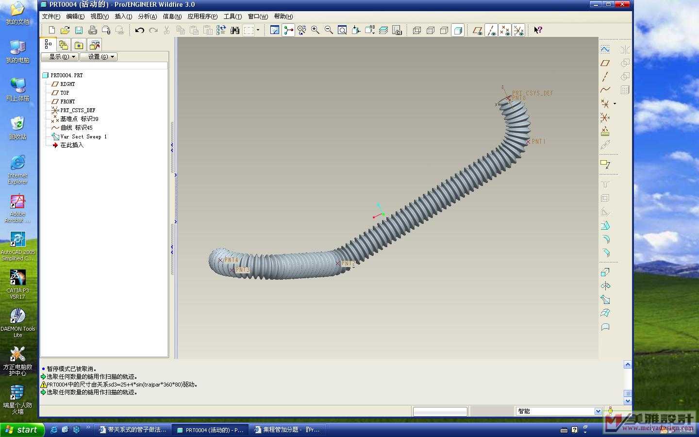Undo the last operation

140,30
